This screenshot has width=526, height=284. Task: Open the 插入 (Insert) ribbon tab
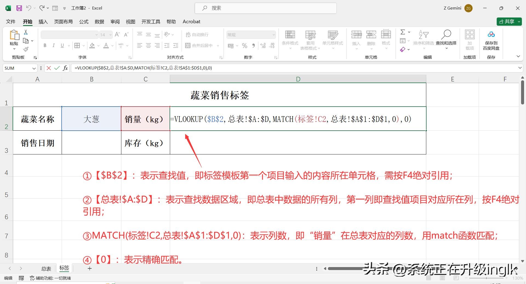[x=43, y=22]
